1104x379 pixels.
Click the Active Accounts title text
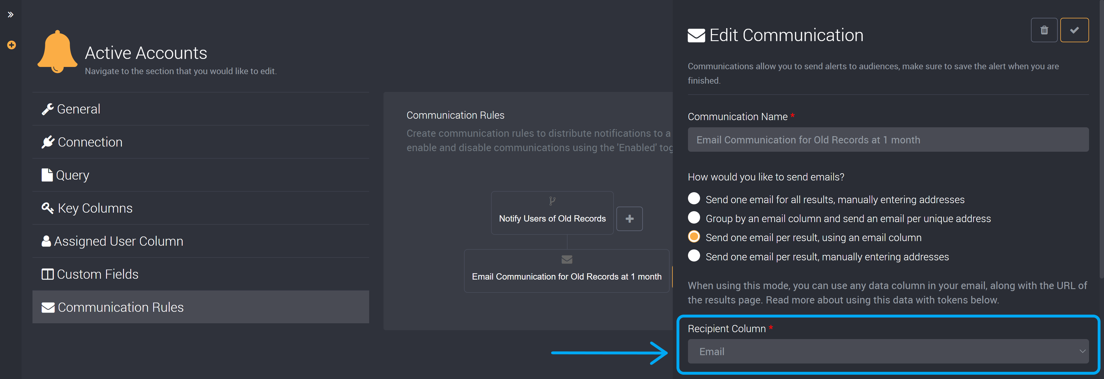tap(146, 53)
